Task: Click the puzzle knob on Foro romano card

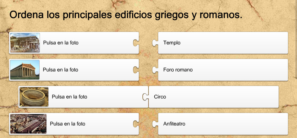Action: pyautogui.click(x=155, y=70)
